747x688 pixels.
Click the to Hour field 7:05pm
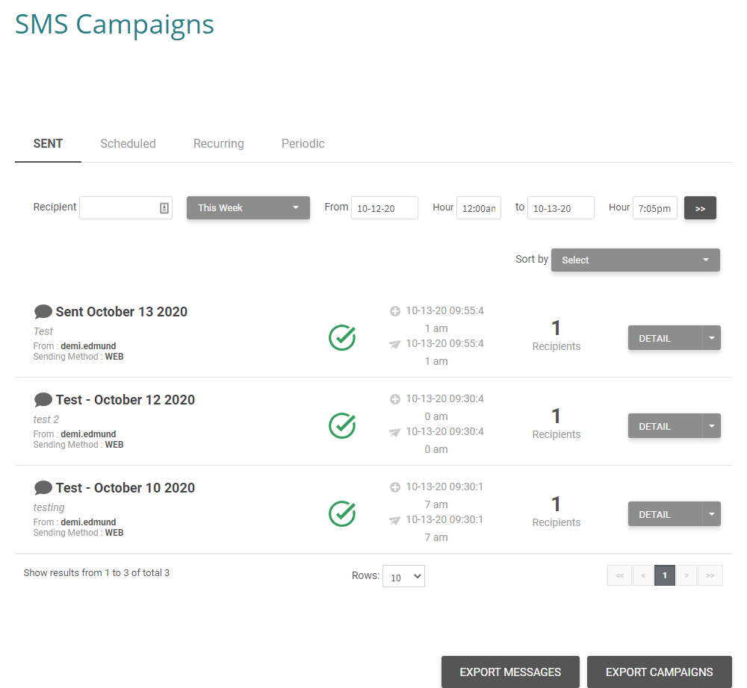pos(655,208)
